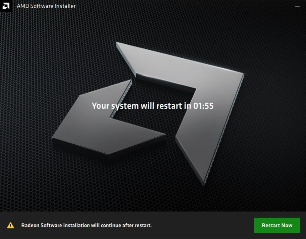Screen dimensions: 306x239
Task: Click the green Restart Now label text
Action: pyautogui.click(x=277, y=225)
